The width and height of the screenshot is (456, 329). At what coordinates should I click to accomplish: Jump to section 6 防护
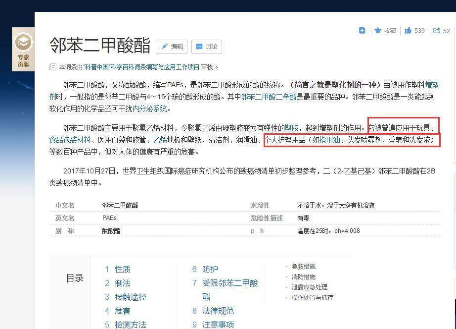click(x=210, y=269)
